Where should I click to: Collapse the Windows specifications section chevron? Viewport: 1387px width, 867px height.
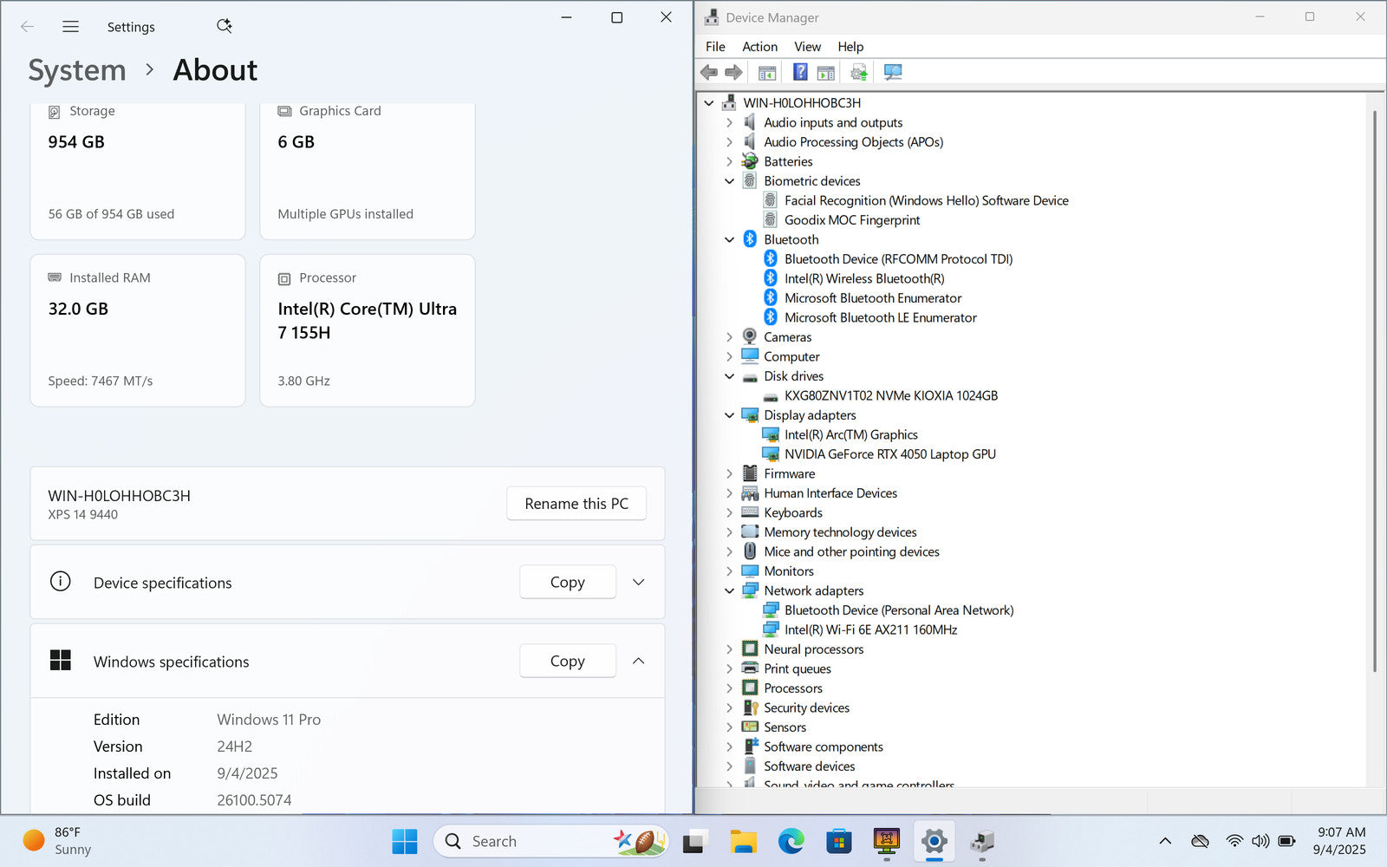point(639,662)
